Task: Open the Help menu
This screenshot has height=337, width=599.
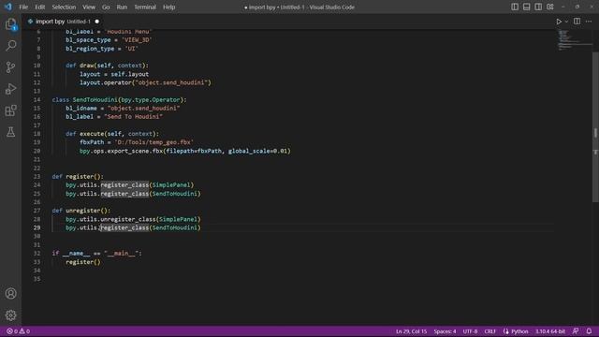Action: pyautogui.click(x=168, y=7)
